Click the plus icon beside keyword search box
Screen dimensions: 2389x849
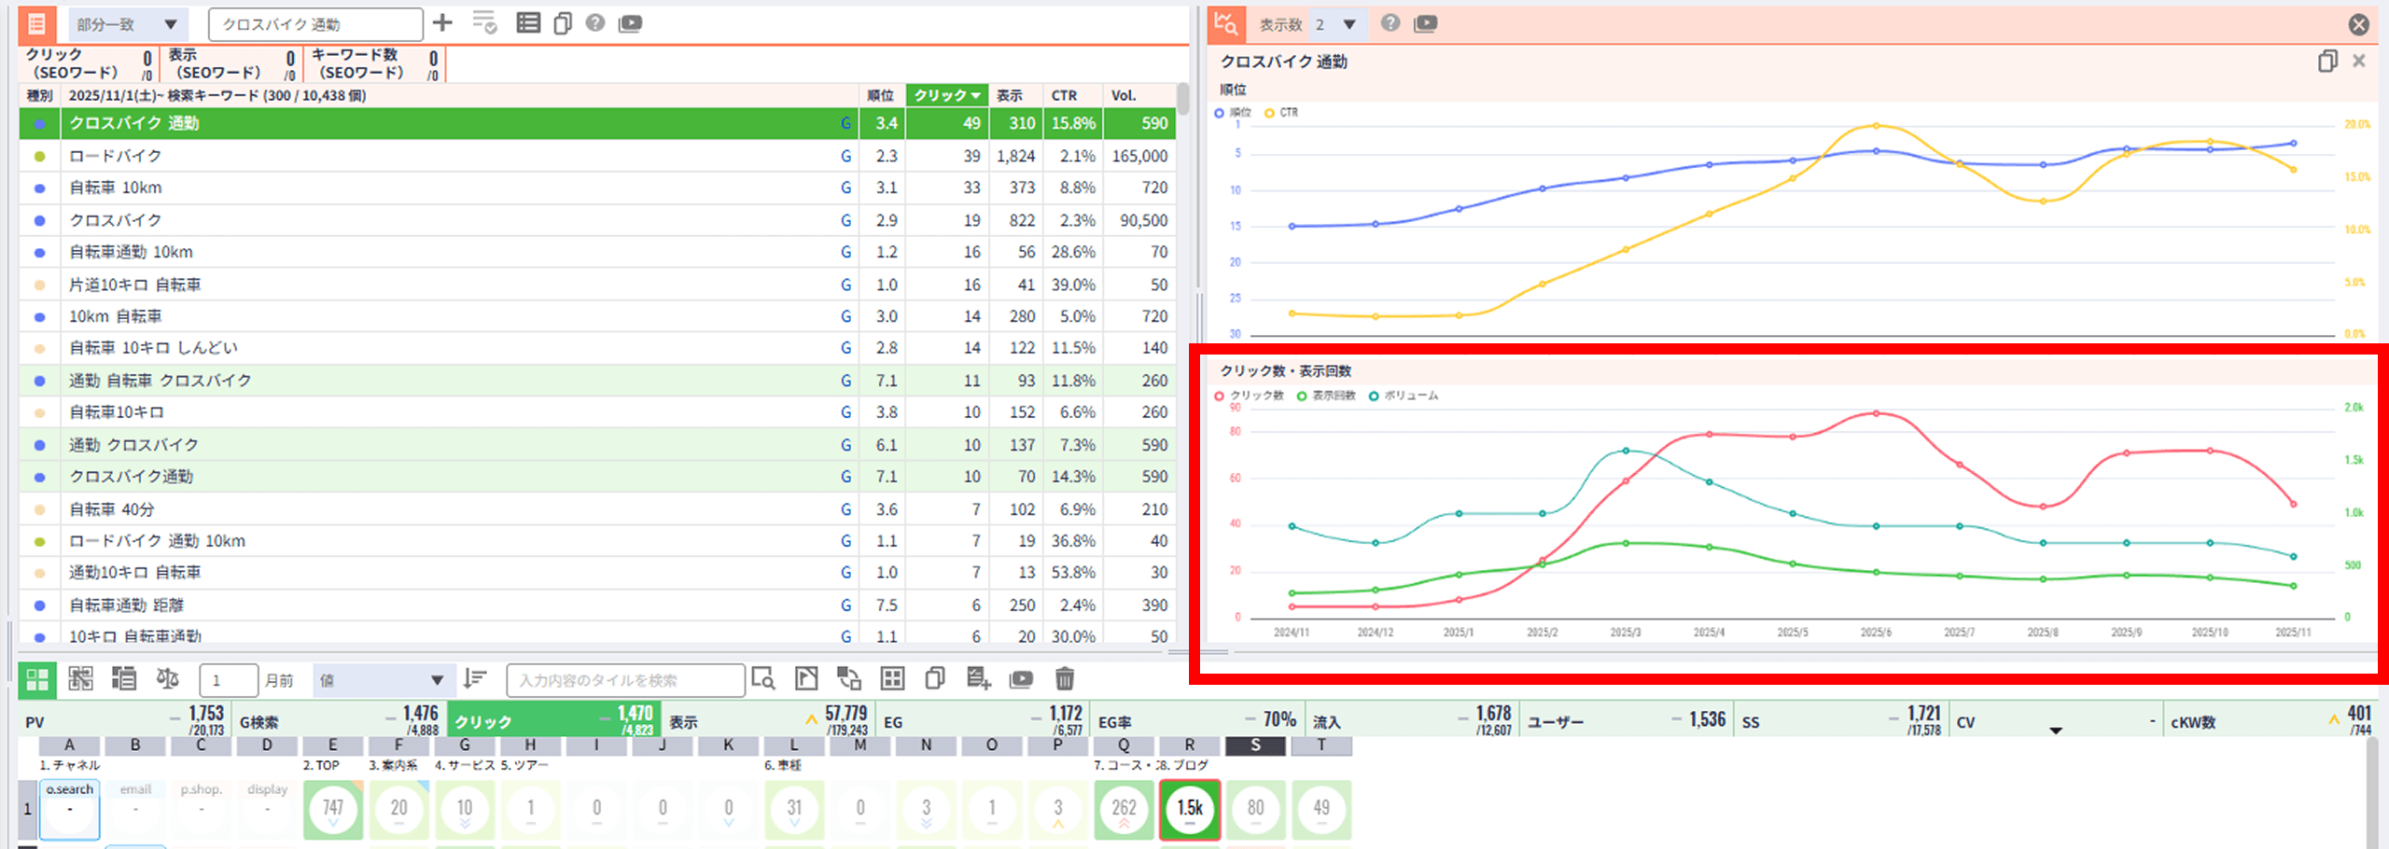[x=442, y=23]
